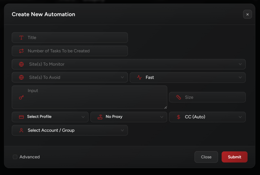Enable the Advanced checkbox
This screenshot has width=260, height=175.
tap(15, 157)
